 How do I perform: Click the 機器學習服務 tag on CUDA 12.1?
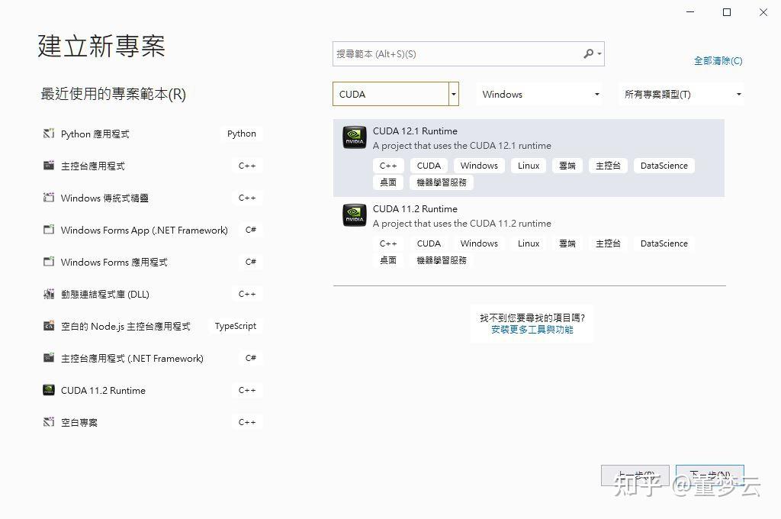click(442, 182)
